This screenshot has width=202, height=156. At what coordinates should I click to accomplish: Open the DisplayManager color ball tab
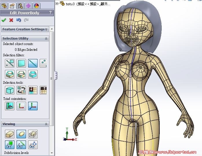click(36, 6)
